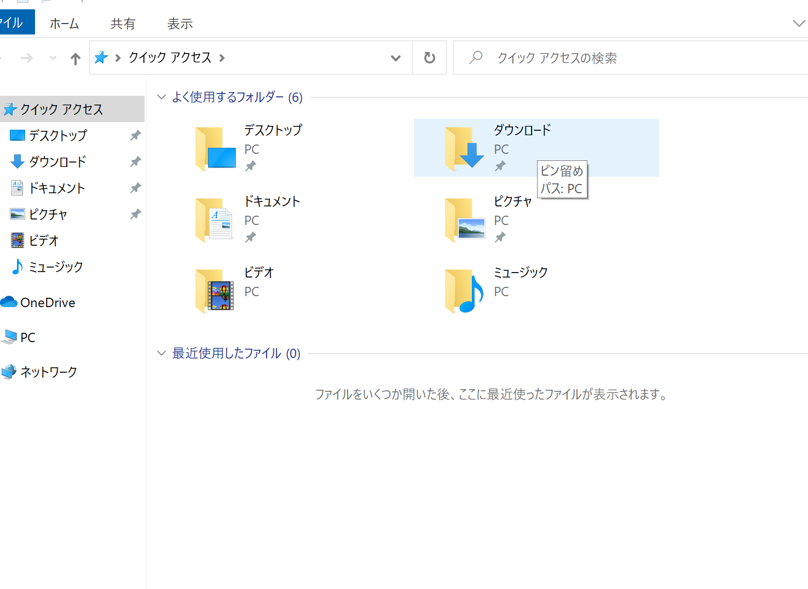This screenshot has width=808, height=589.
Task: Click the pin icon next to sidebar ピクチャ
Action: click(x=135, y=214)
